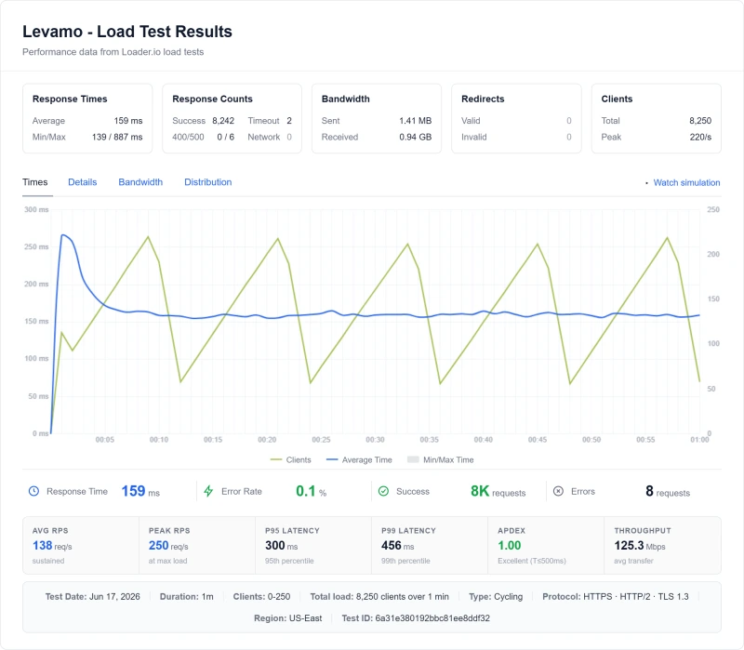Click the blue response-time spike on the chart

63,235
